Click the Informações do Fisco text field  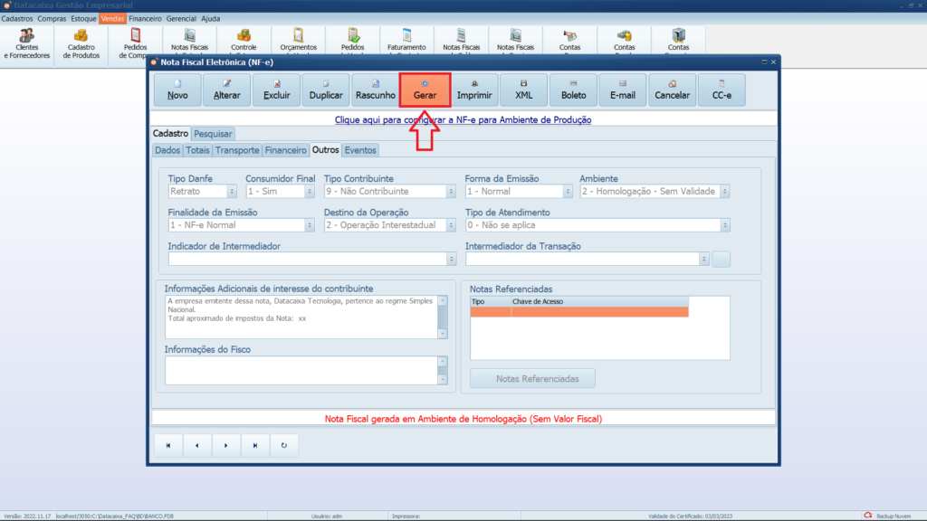tap(301, 369)
